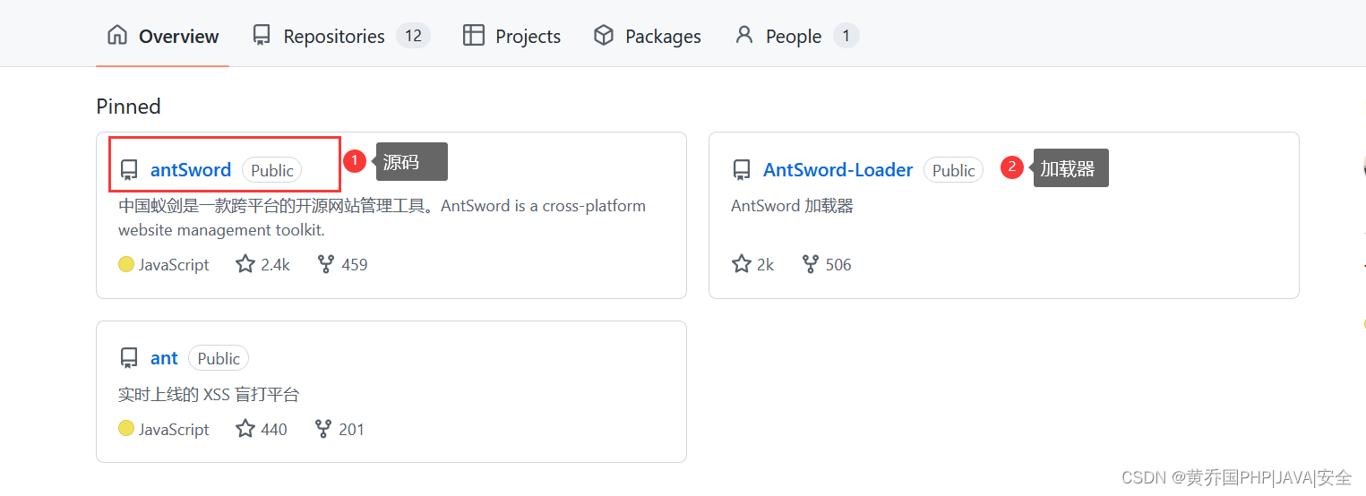Screen dimensions: 1366x496
Task: Click the JavaScript language dot on antSword
Action: click(x=126, y=264)
